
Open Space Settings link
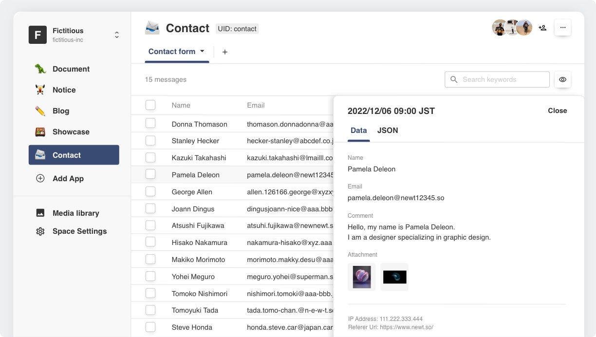pyautogui.click(x=80, y=231)
